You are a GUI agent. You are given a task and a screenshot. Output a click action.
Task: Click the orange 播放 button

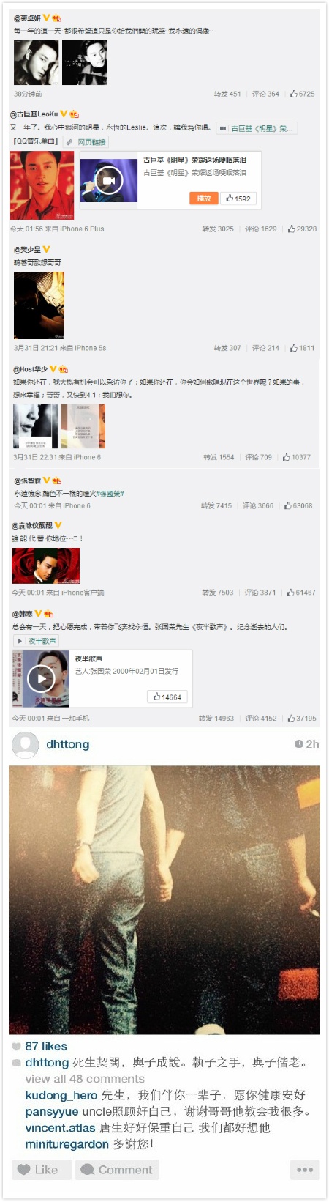pos(204,199)
